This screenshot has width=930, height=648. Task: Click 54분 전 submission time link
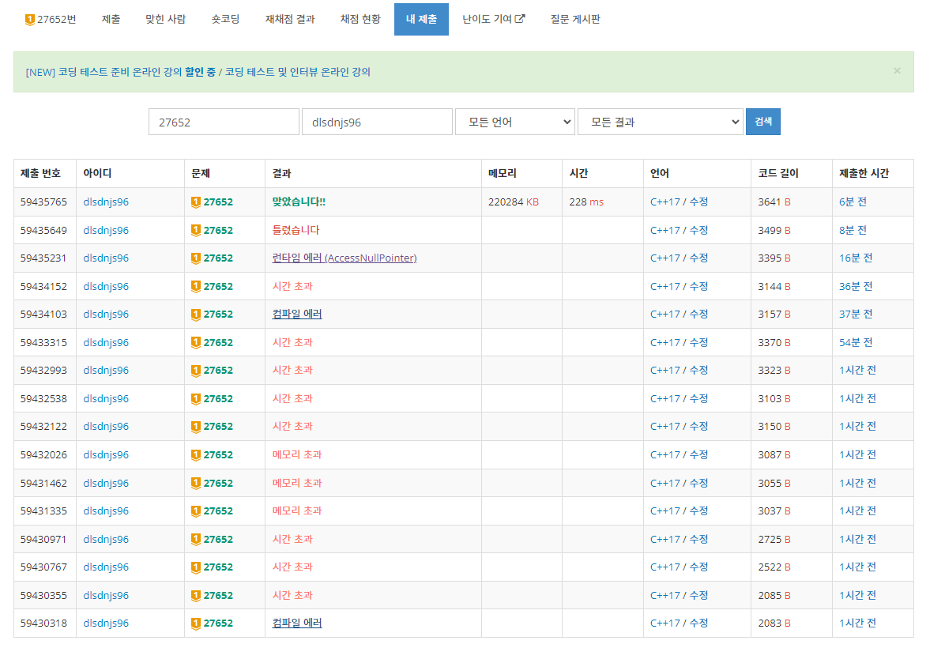856,342
